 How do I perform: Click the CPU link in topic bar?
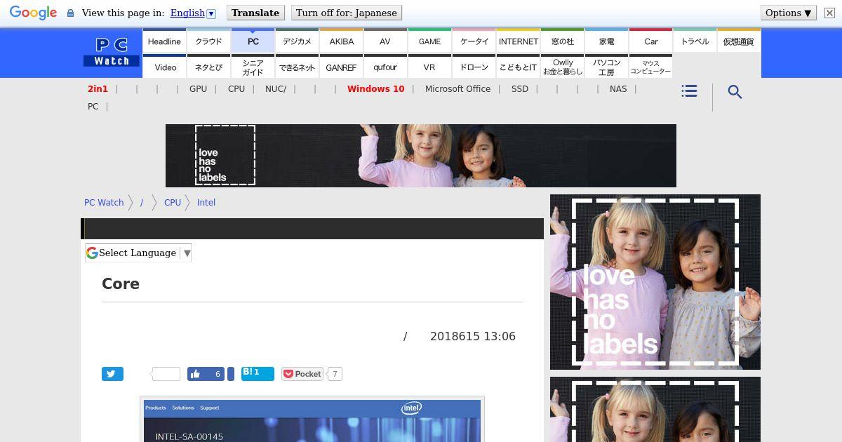click(x=236, y=88)
